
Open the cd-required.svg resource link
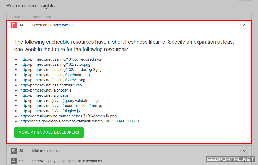point(61,59)
